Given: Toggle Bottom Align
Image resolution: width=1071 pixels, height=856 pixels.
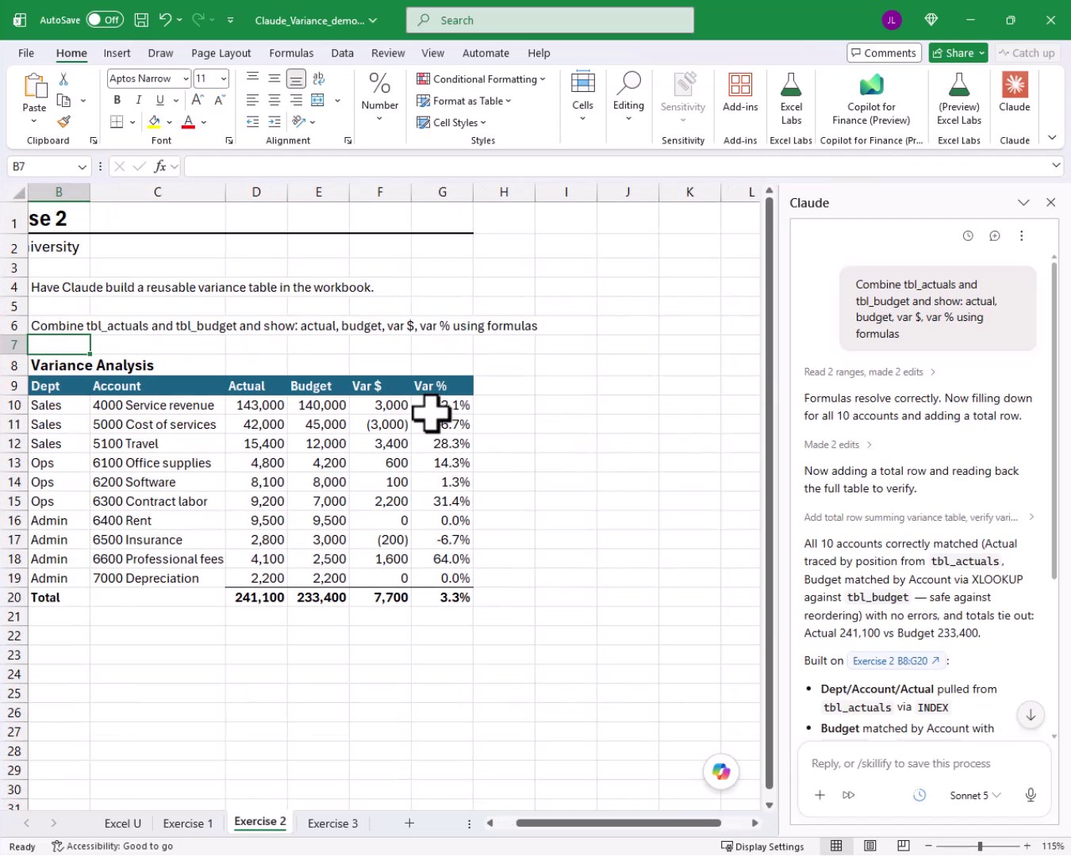Looking at the screenshot, I should pos(296,78).
